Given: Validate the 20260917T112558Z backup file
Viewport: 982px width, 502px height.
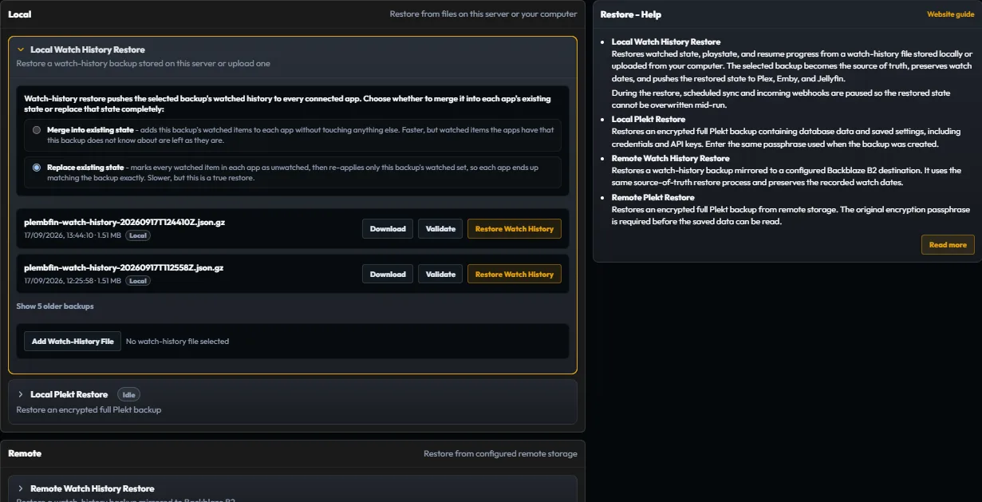Looking at the screenshot, I should point(440,275).
